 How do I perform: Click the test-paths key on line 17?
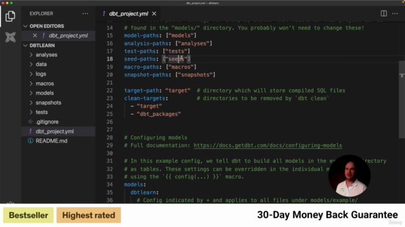140,51
